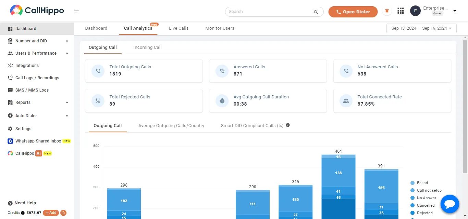The height and width of the screenshot is (219, 468).
Task: Click the info icon beside Smart DID Compliant Calls
Action: pos(288,125)
